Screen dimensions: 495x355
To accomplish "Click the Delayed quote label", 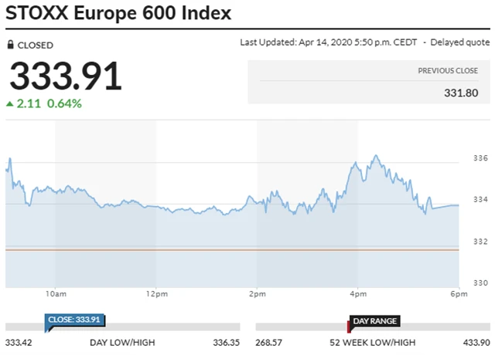I will tap(460, 42).
